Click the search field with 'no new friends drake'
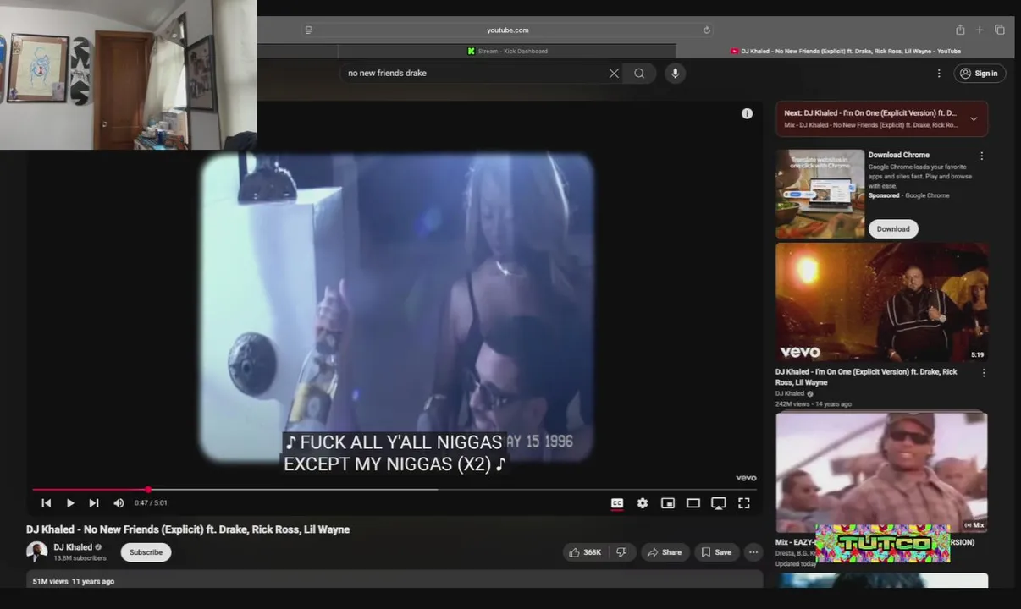The image size is (1021, 609). [474, 74]
